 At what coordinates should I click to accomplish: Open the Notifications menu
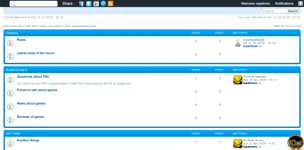(x=284, y=3)
